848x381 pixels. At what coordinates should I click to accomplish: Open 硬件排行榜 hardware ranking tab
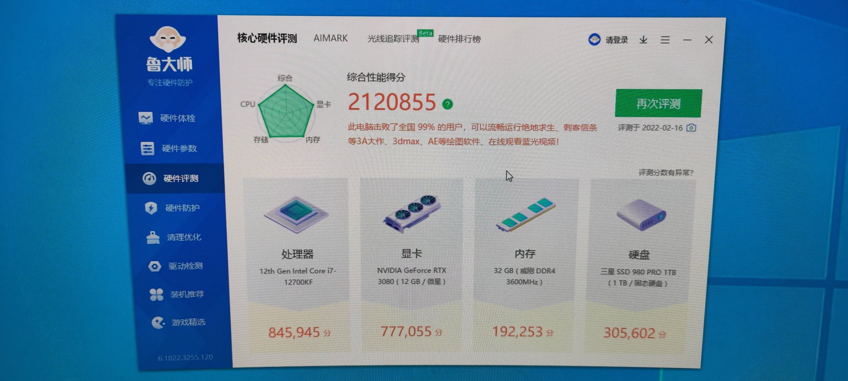(459, 39)
